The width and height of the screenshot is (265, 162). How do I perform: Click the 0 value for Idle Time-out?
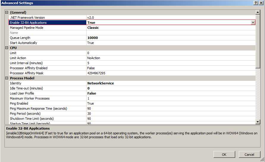coord(88,88)
